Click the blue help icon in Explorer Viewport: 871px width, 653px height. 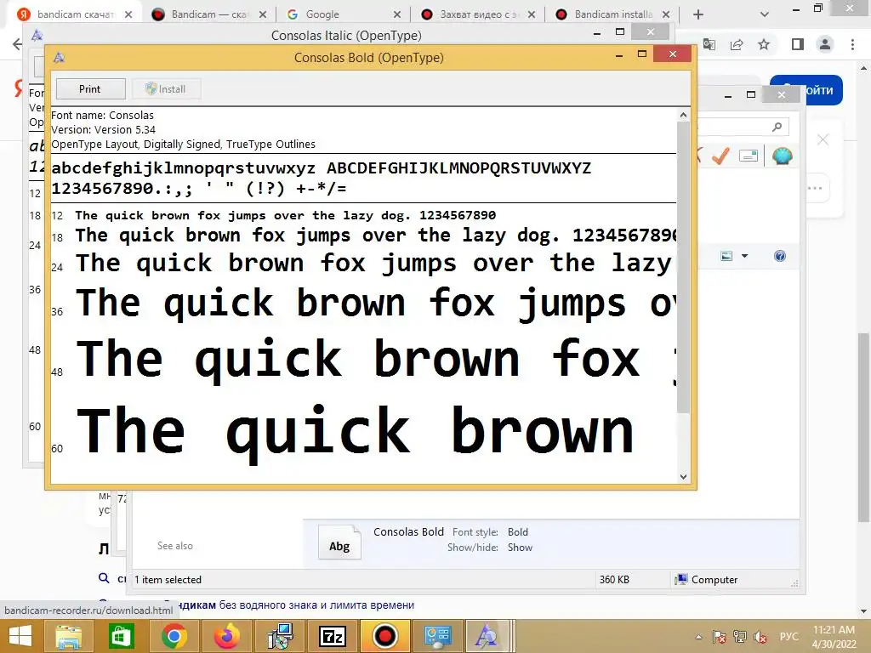click(x=780, y=256)
